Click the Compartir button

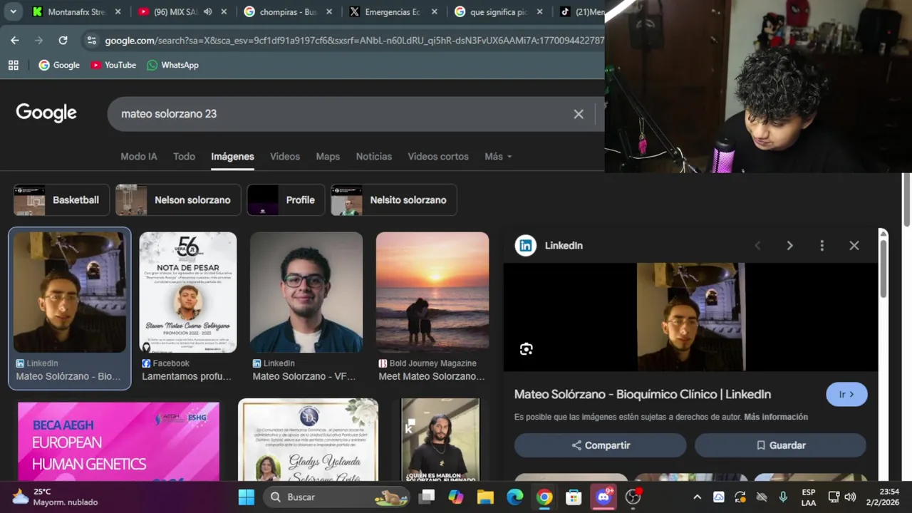pyautogui.click(x=601, y=445)
